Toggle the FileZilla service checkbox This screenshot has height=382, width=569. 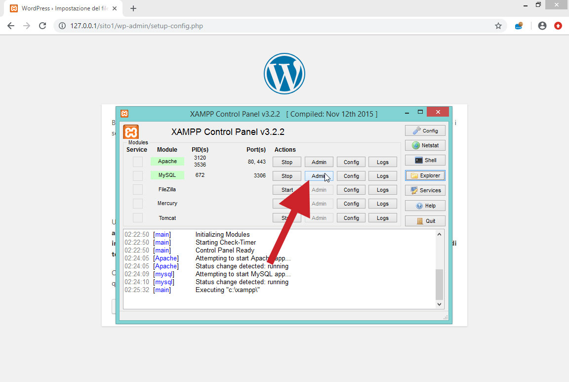pos(137,190)
